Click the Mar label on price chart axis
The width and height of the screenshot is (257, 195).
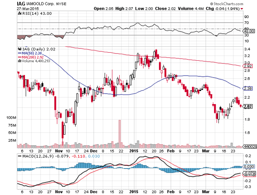(x=206, y=151)
